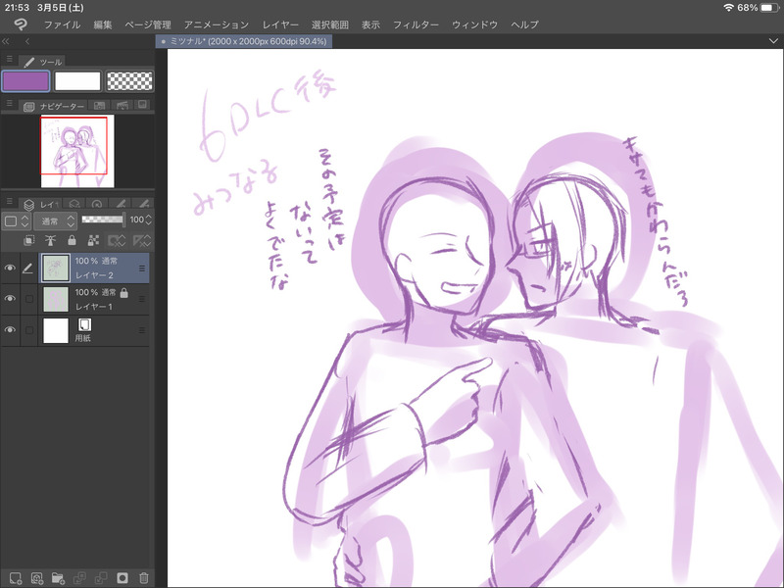Hide レイヤー 2 with eye icon

pos(10,269)
